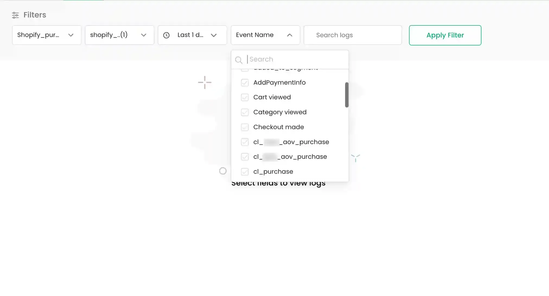Click the Apply Filter button
549x296 pixels.
point(445,35)
